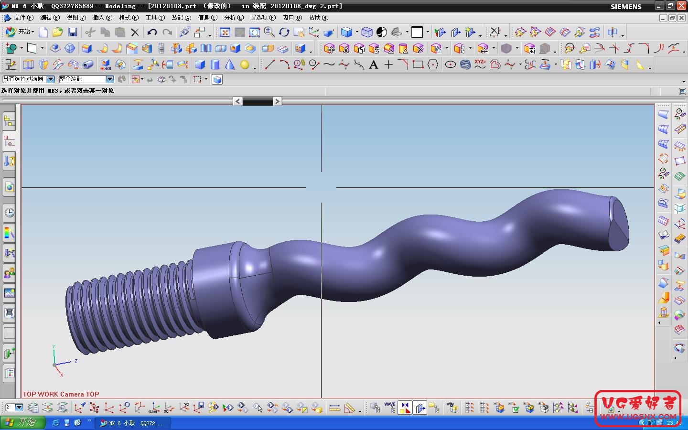Screen dimensions: 688x430
Task: Open the 编辑(E) menu
Action: click(50, 18)
